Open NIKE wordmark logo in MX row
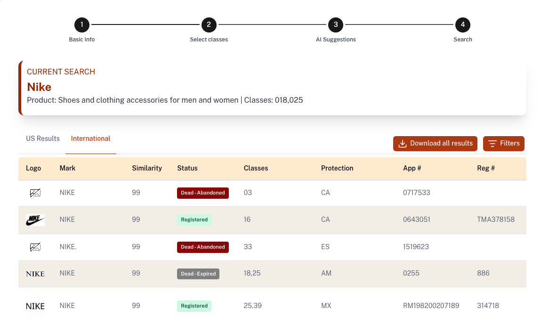This screenshot has height=325, width=541. coord(35,306)
